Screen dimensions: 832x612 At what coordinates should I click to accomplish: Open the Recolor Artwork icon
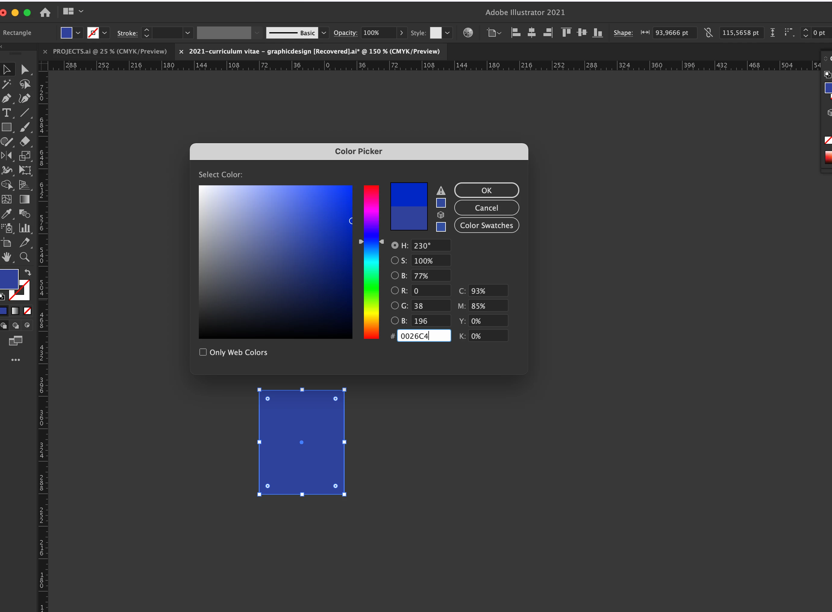(468, 32)
